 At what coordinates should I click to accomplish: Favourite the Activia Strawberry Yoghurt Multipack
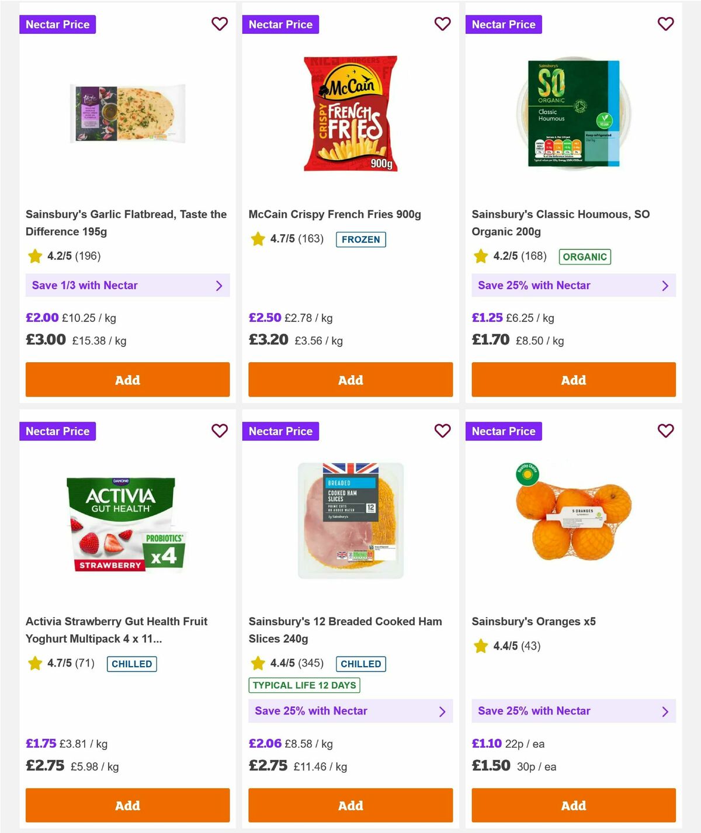(x=220, y=431)
